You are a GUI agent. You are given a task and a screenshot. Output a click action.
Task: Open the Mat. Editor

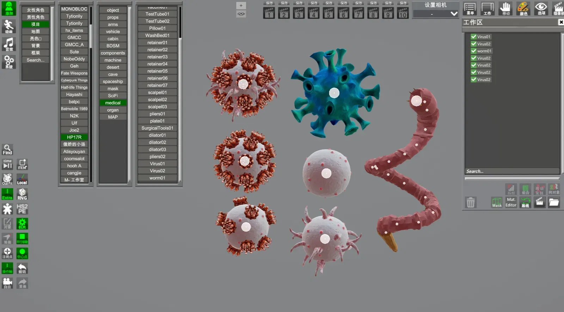point(511,202)
